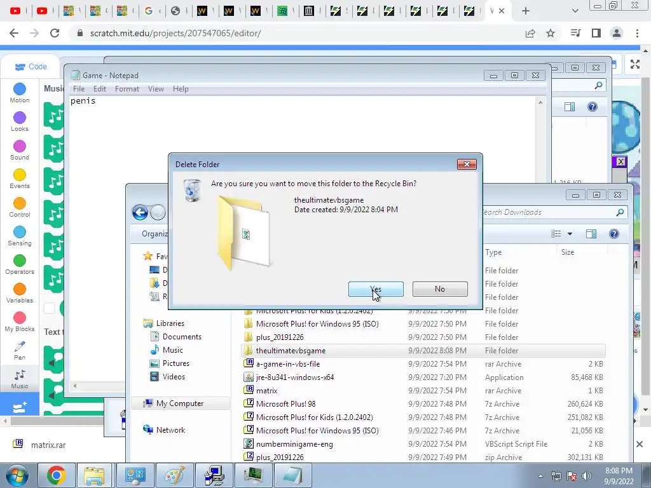The width and height of the screenshot is (651, 488).
Task: Open Windows Explorer from the taskbar
Action: coord(94,475)
